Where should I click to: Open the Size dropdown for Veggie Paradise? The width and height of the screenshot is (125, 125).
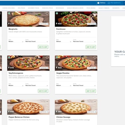click(x=64, y=85)
